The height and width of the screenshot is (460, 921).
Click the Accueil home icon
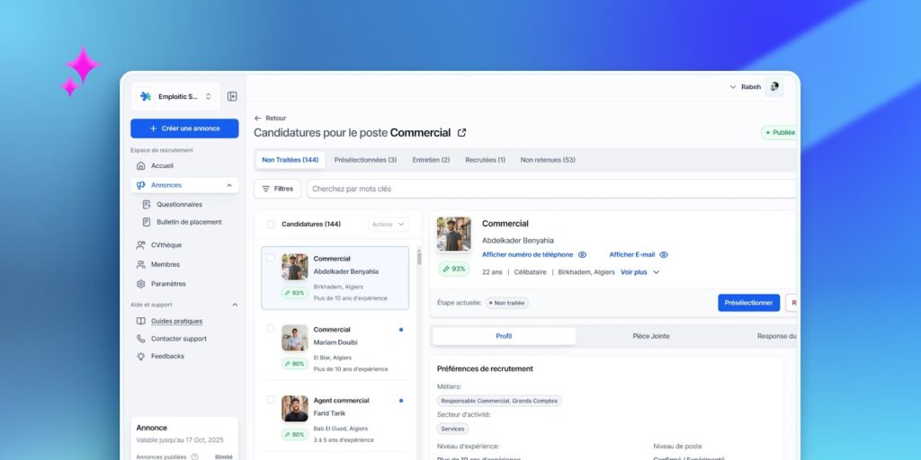click(141, 166)
